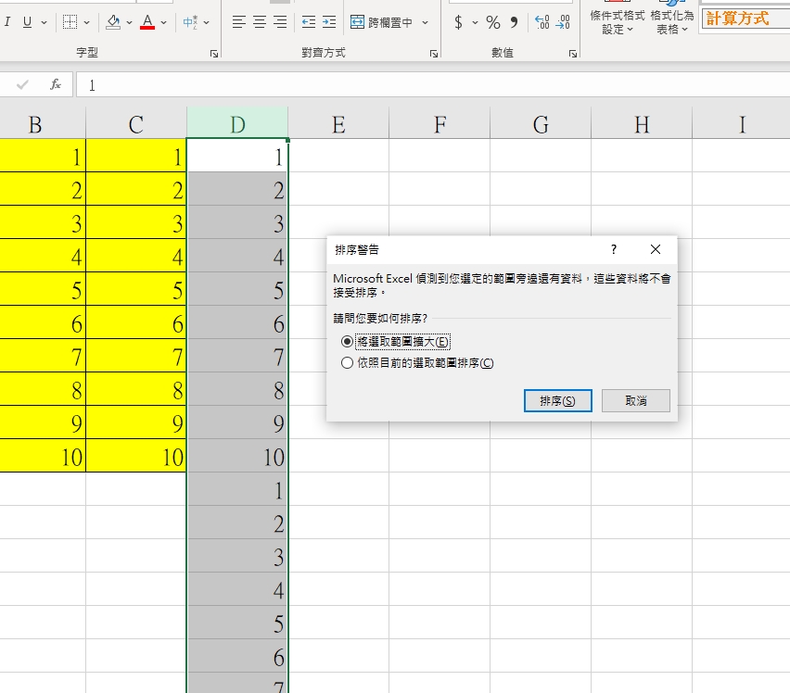Click the cell borders icon

click(70, 21)
